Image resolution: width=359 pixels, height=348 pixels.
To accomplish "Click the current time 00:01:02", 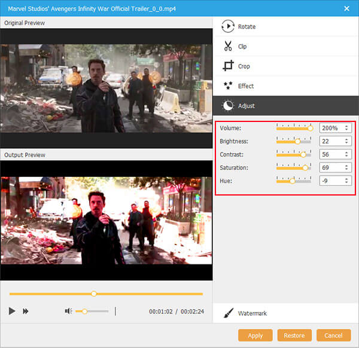I will point(161,312).
